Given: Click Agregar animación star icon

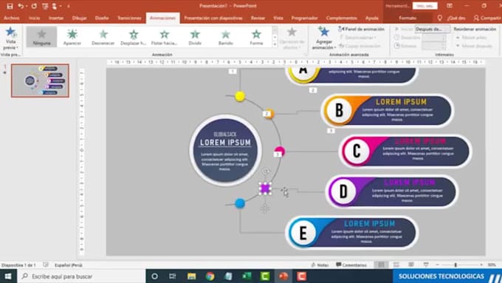Looking at the screenshot, I should point(323,32).
